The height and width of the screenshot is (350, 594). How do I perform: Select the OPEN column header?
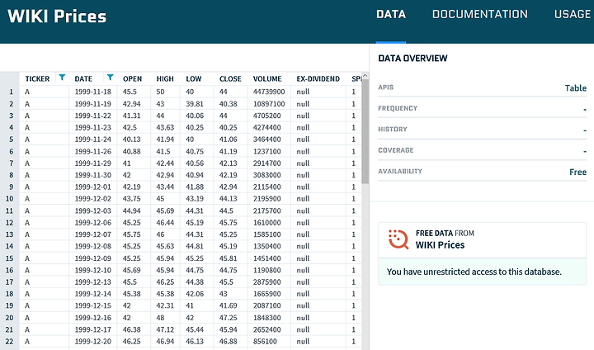coord(132,79)
